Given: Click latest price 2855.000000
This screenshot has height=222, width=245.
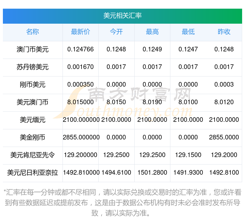Looking at the screenshot, I should pos(81,137).
